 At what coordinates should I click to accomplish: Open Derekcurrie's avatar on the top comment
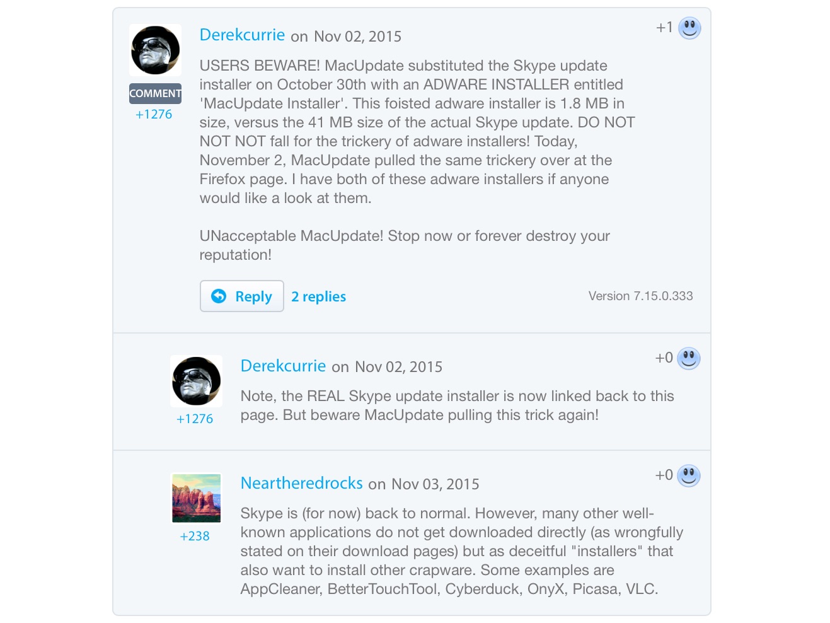(155, 50)
